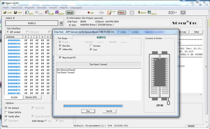Image resolution: width=210 pixels, height=129 pixels.
Task: Click the partially hidden Save Log button
Action: (x=184, y=32)
